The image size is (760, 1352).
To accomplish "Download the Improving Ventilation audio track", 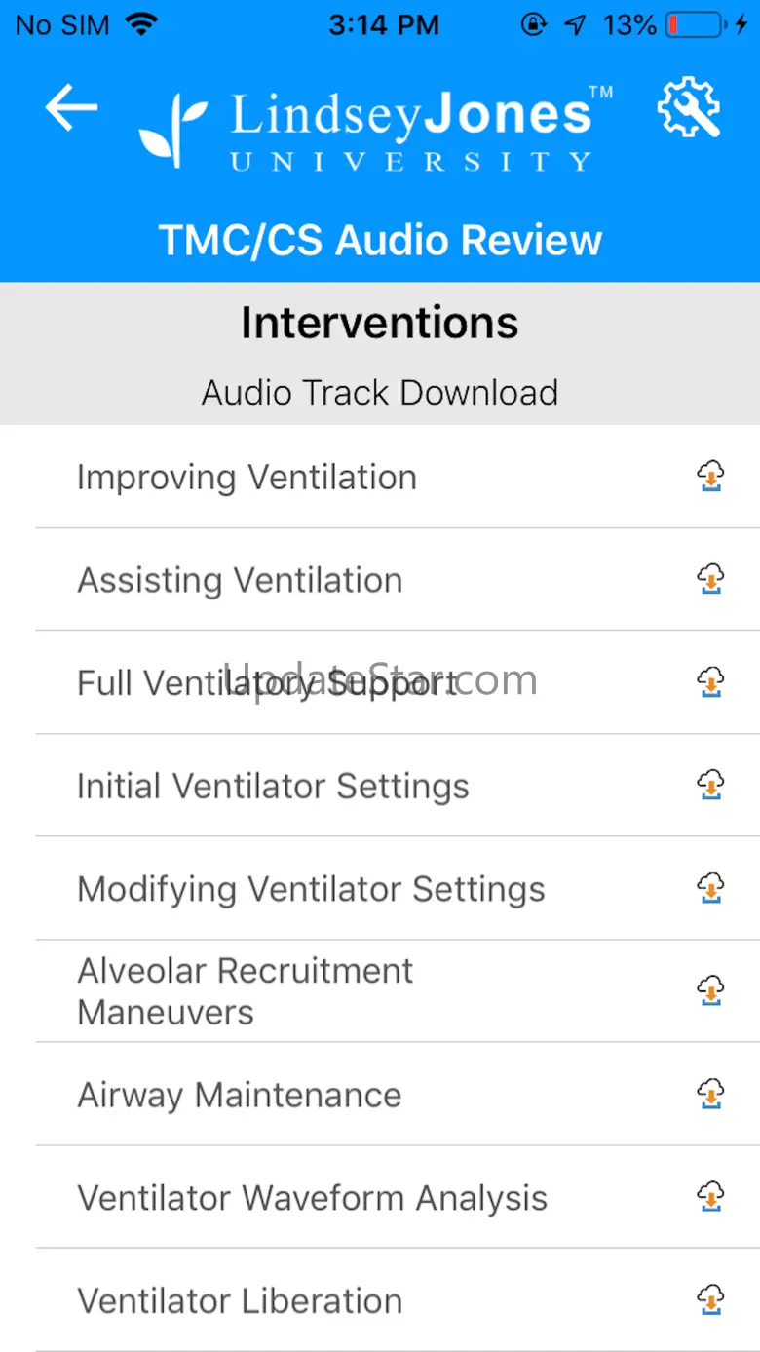I will tap(711, 477).
